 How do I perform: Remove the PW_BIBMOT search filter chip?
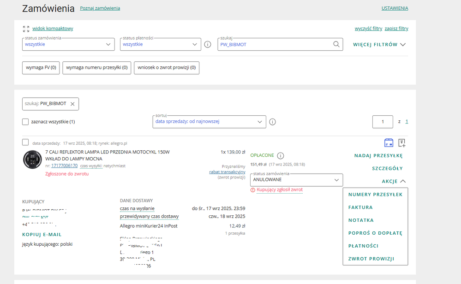coord(72,104)
